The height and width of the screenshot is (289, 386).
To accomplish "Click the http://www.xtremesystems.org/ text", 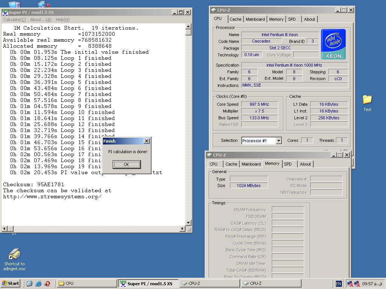I will coord(52,196).
